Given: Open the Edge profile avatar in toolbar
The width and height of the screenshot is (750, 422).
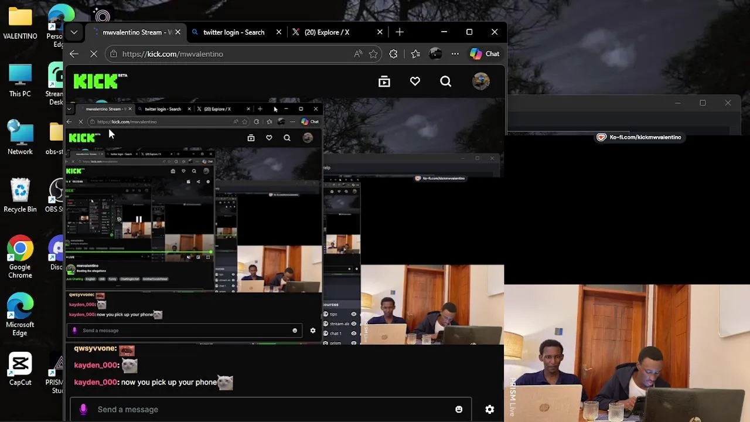Looking at the screenshot, I should click(x=435, y=54).
